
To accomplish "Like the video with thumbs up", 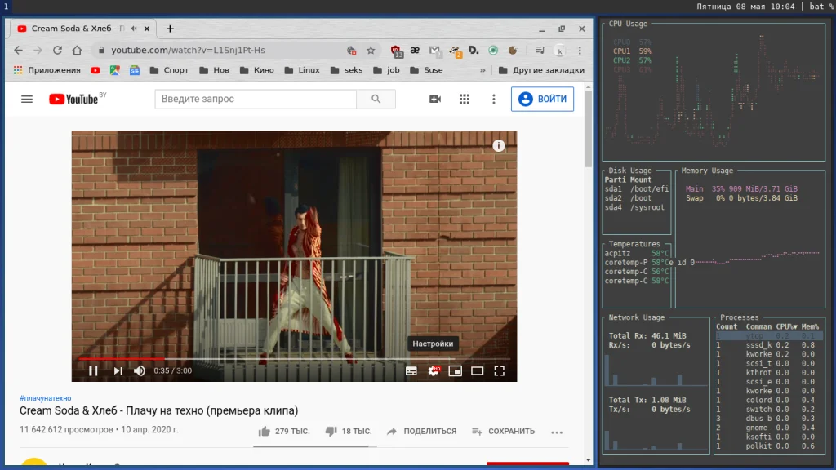I will 265,431.
